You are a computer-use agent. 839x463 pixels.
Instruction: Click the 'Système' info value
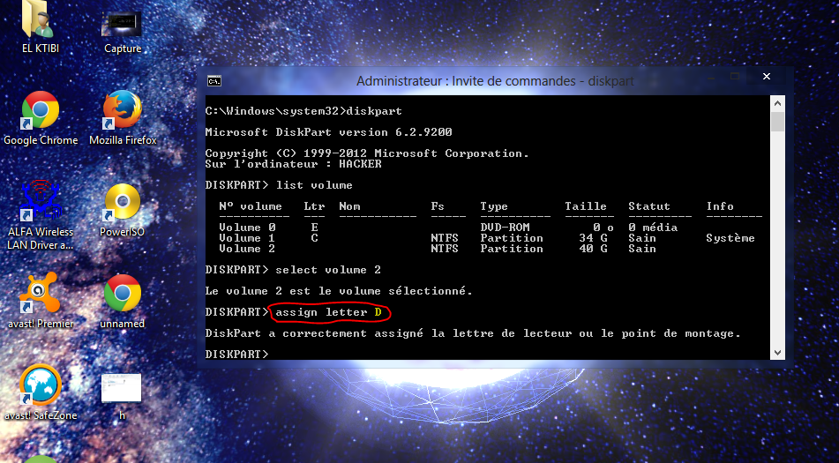(x=730, y=238)
